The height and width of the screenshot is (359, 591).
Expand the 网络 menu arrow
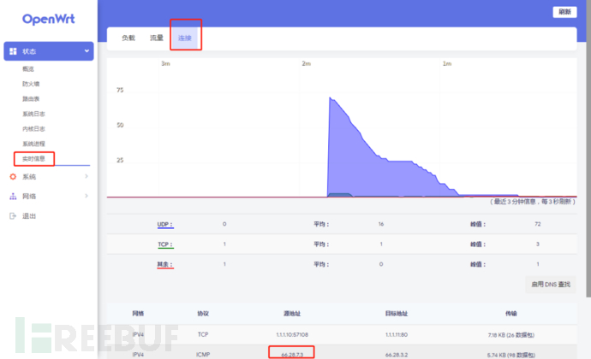click(87, 197)
